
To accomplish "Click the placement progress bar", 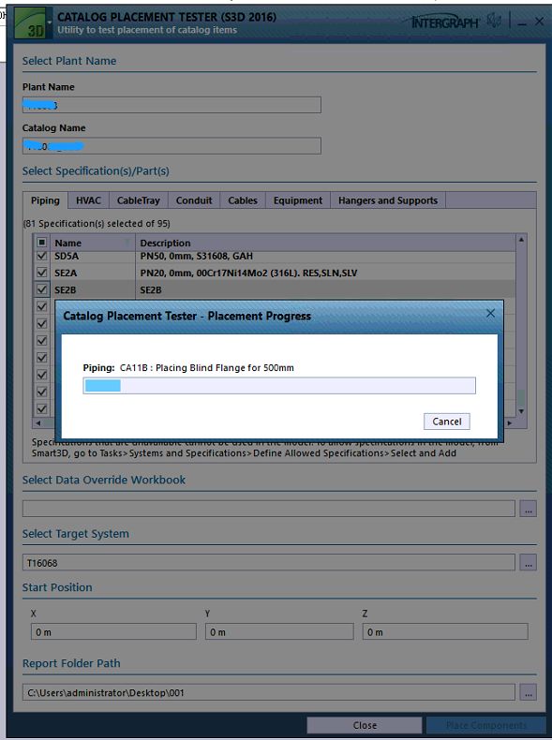I will (279, 386).
